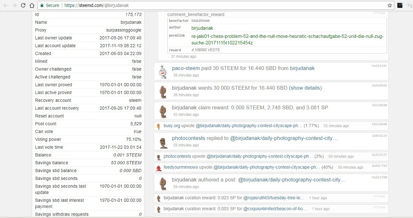This screenshot has height=218, width=413.
Task: Click Created date 2017-06-03 04:22:09
Action: click(x=120, y=53)
